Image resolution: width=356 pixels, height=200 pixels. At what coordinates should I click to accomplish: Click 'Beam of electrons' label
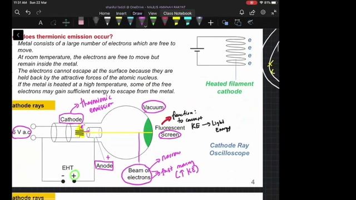pos(139,174)
